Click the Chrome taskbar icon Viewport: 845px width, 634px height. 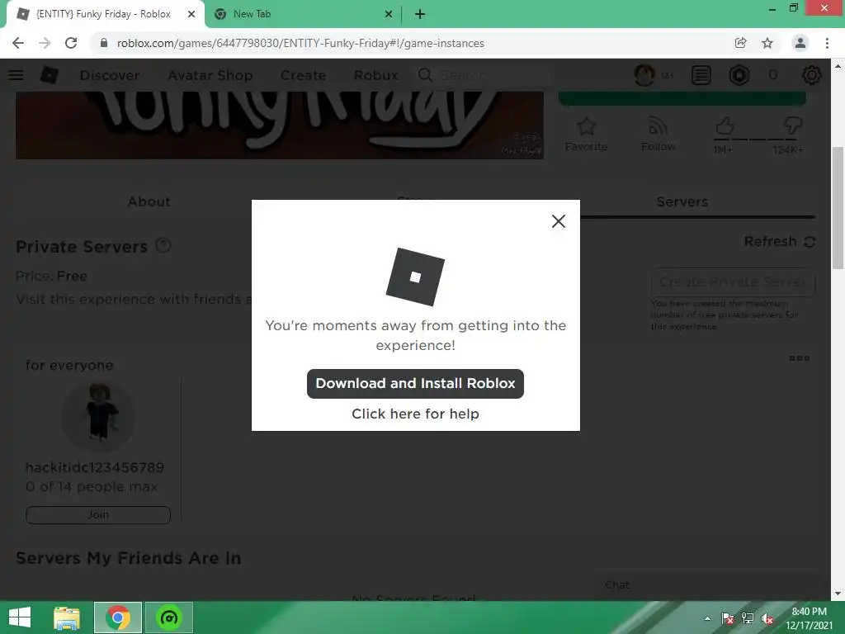click(118, 617)
